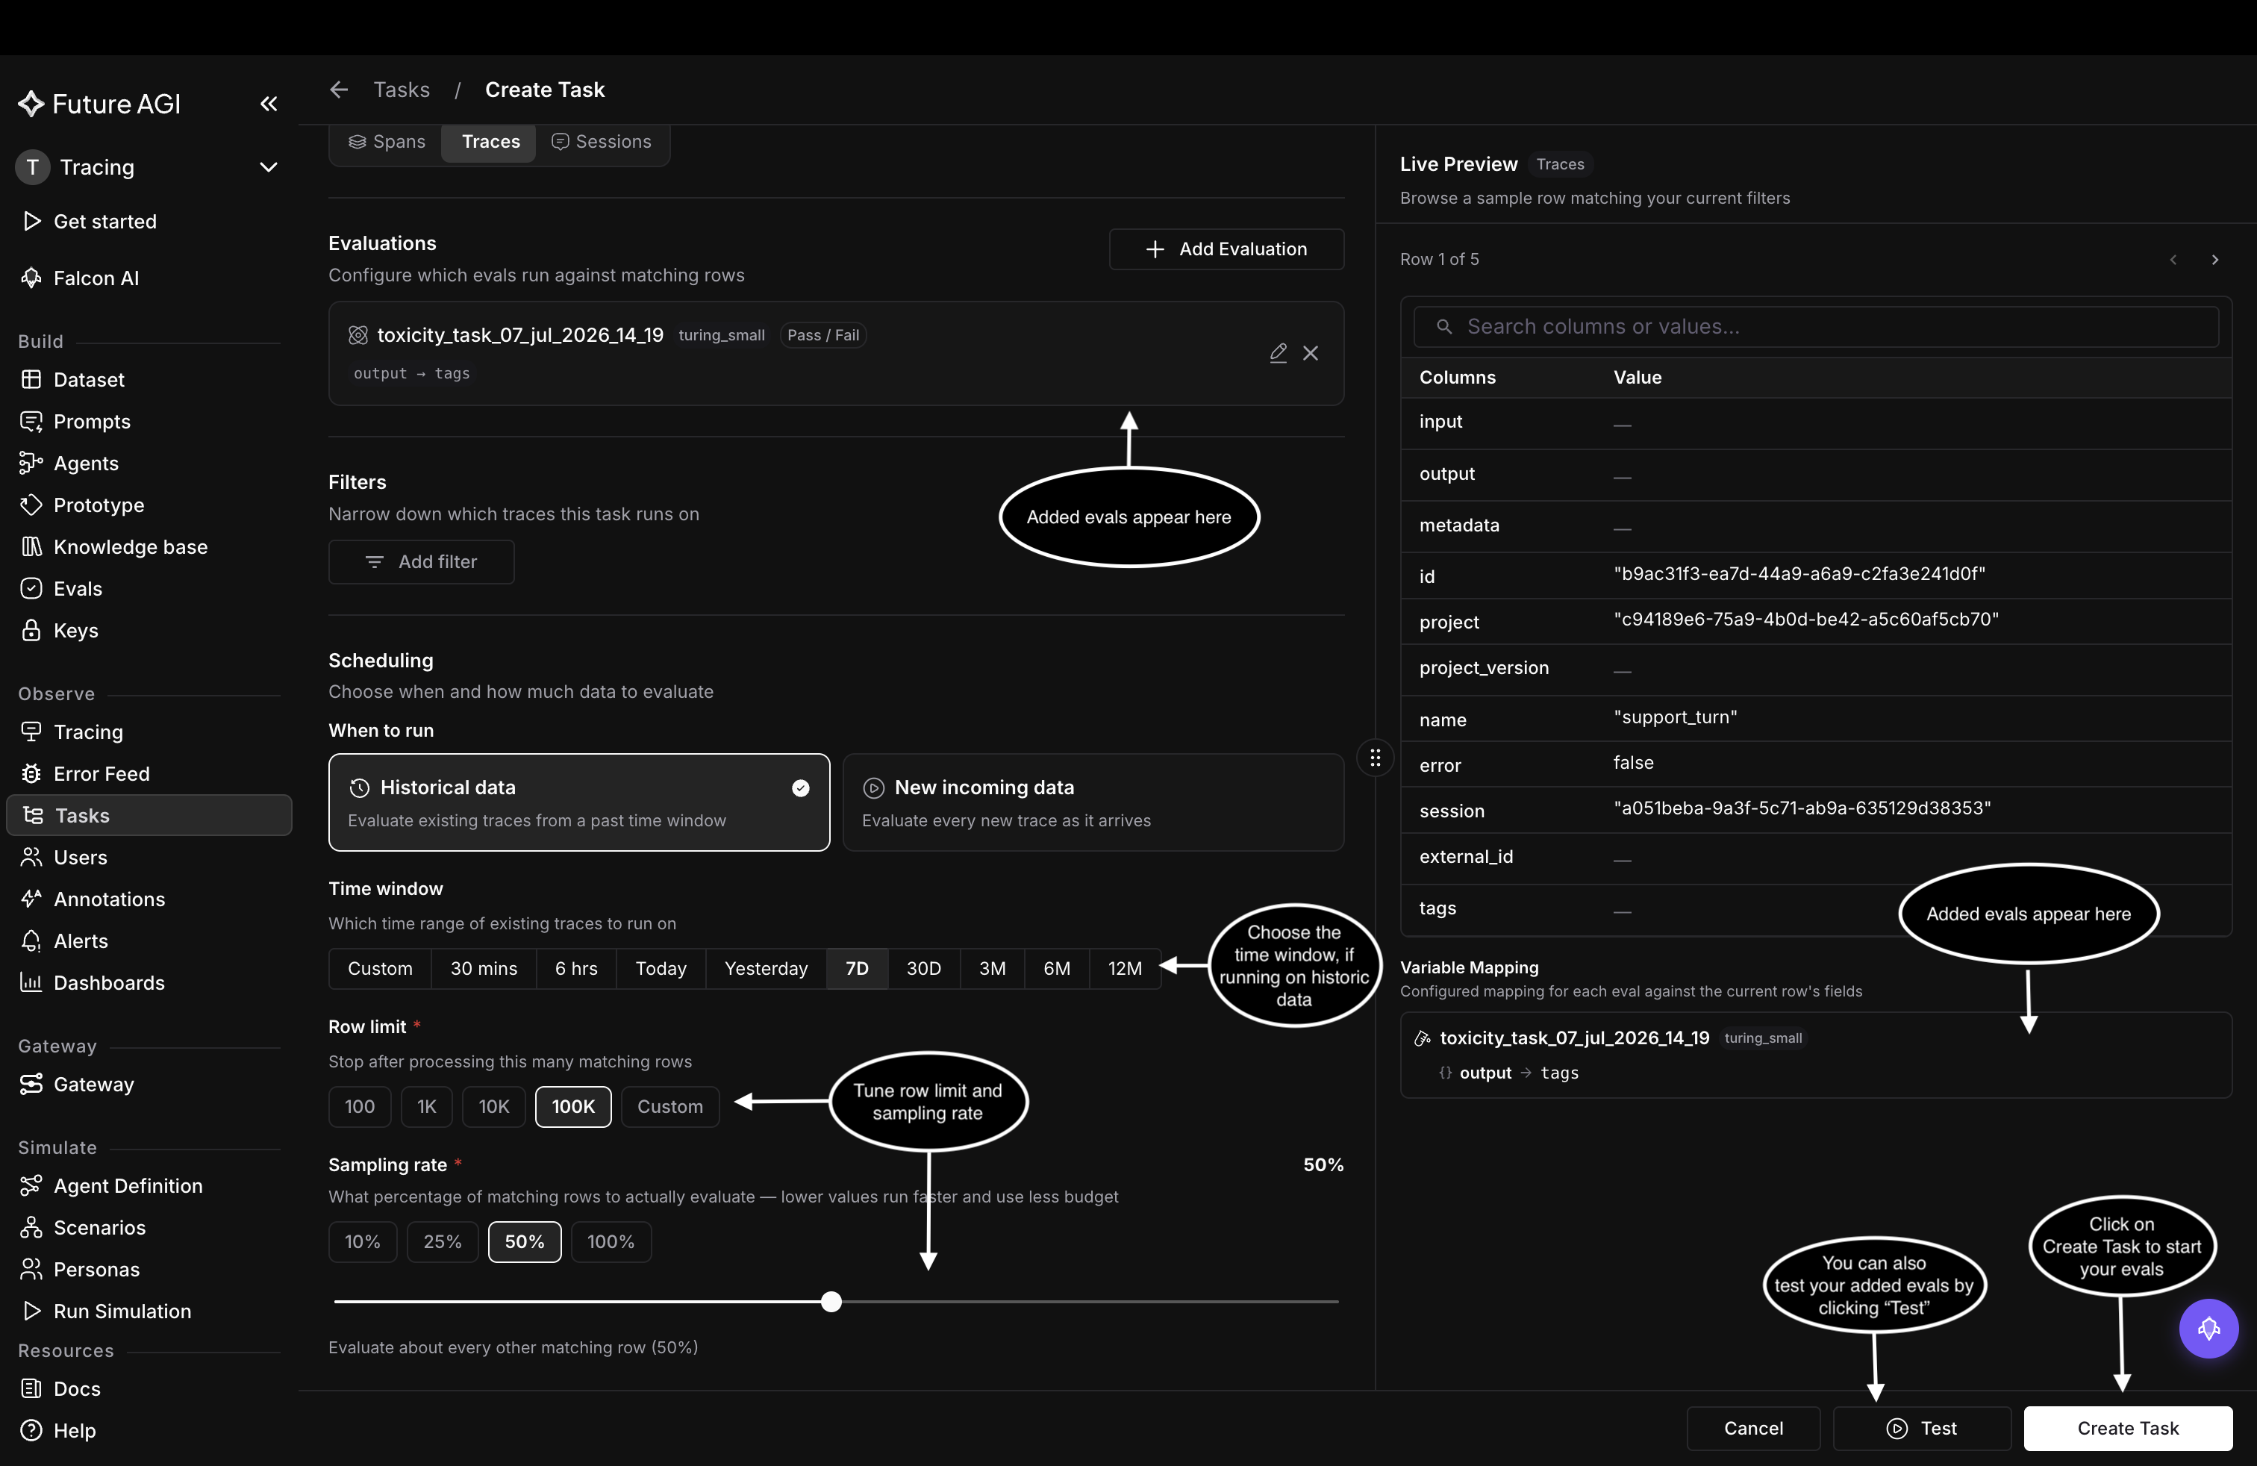The height and width of the screenshot is (1466, 2257).
Task: Switch to the Spans tab
Action: [387, 141]
